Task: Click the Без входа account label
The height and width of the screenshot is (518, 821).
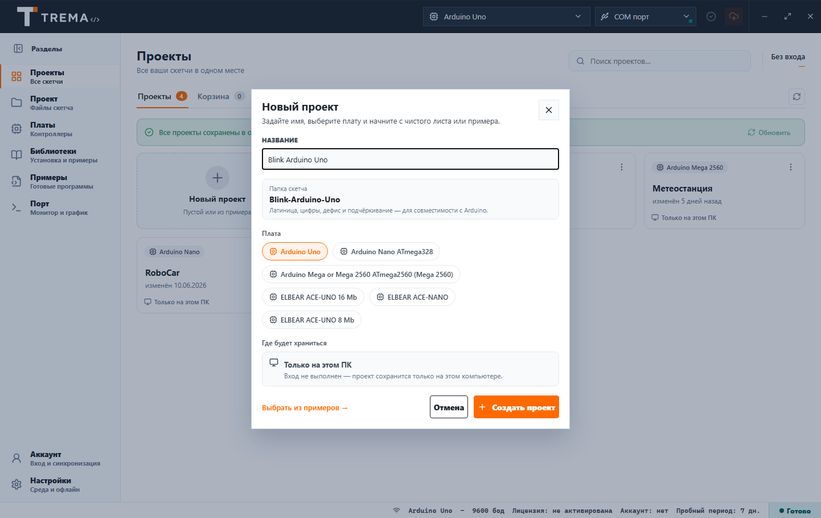Action: coord(788,57)
